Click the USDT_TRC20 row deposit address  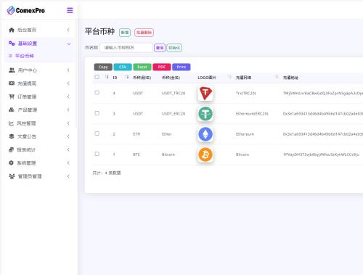pos(323,93)
